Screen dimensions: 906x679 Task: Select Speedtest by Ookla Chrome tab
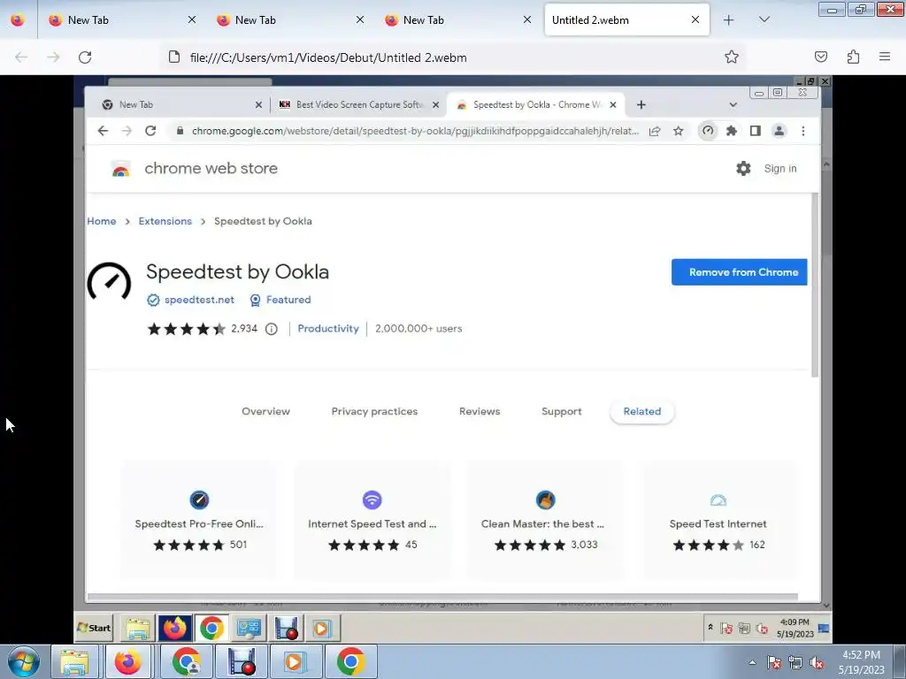(536, 104)
